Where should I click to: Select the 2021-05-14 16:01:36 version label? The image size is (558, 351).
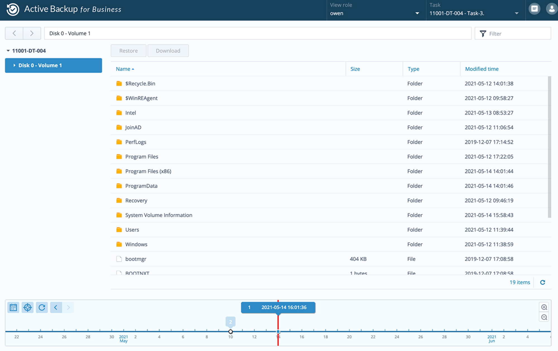click(x=278, y=308)
